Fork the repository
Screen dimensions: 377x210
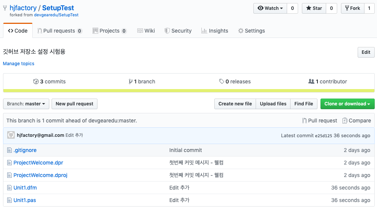pos(352,8)
